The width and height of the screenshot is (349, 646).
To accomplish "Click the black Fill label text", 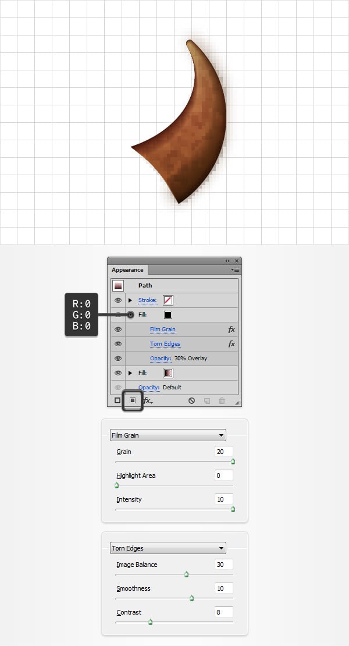I will point(143,315).
